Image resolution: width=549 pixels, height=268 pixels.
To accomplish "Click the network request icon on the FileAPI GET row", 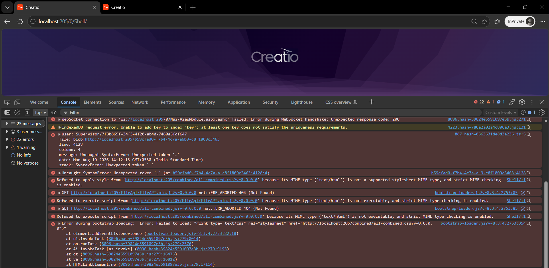I will pos(523,193).
